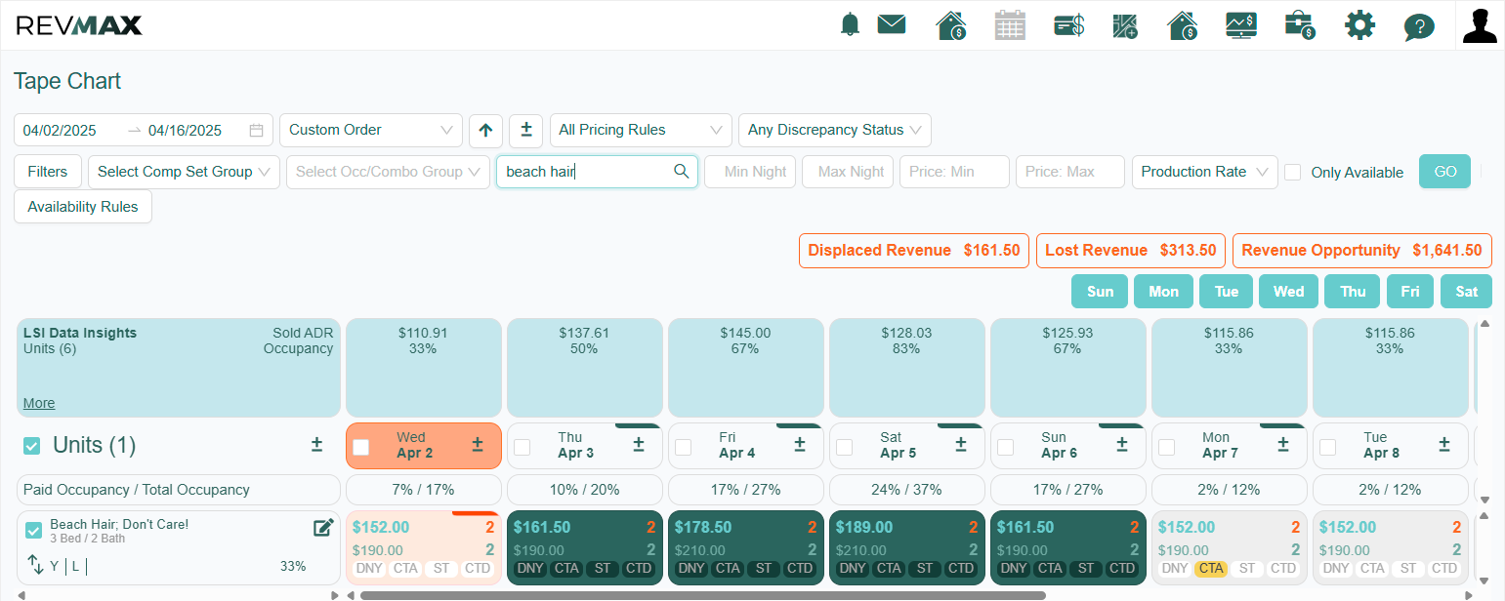This screenshot has height=601, width=1505.
Task: Toggle the Fri day filter
Action: pyautogui.click(x=1410, y=292)
